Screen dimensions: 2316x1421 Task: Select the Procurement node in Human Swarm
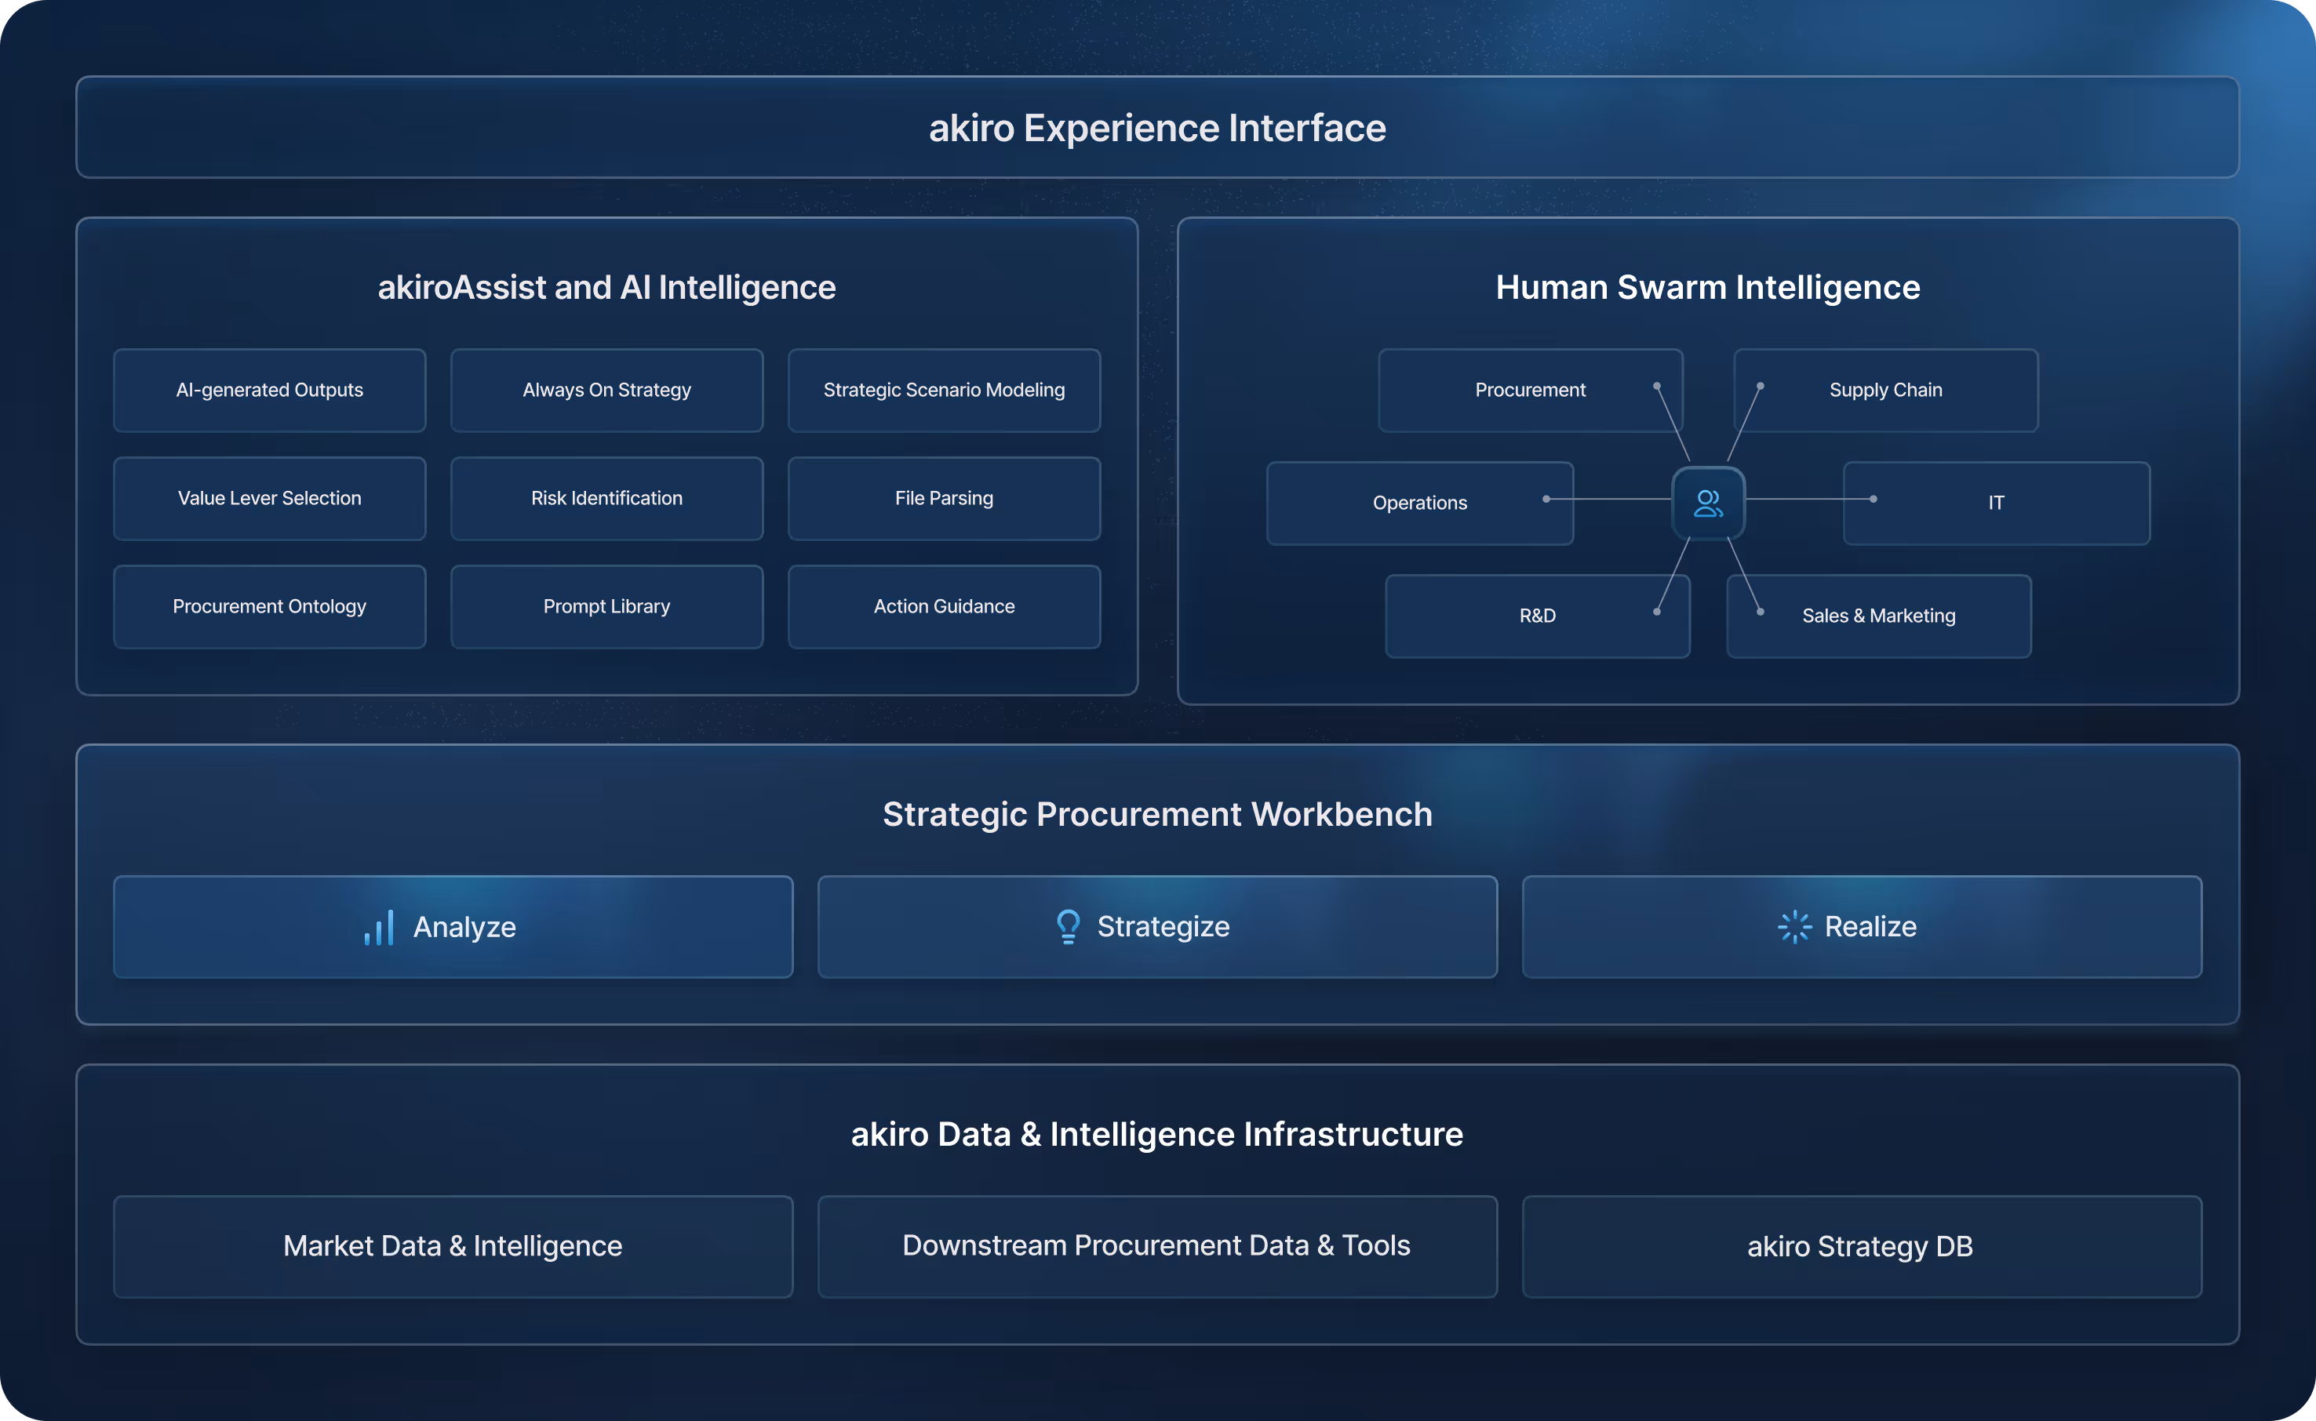point(1530,390)
